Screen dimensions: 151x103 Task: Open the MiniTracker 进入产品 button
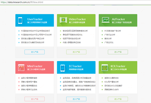tap(35, 99)
